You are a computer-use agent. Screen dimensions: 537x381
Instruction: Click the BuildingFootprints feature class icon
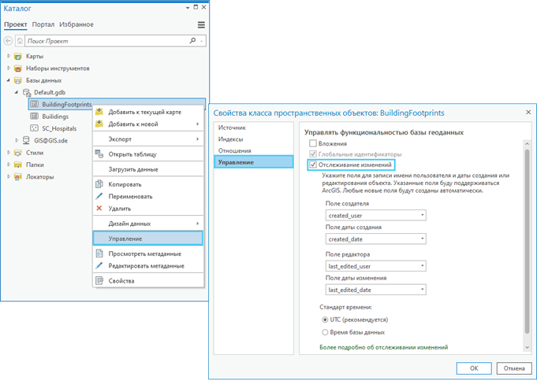tap(34, 104)
